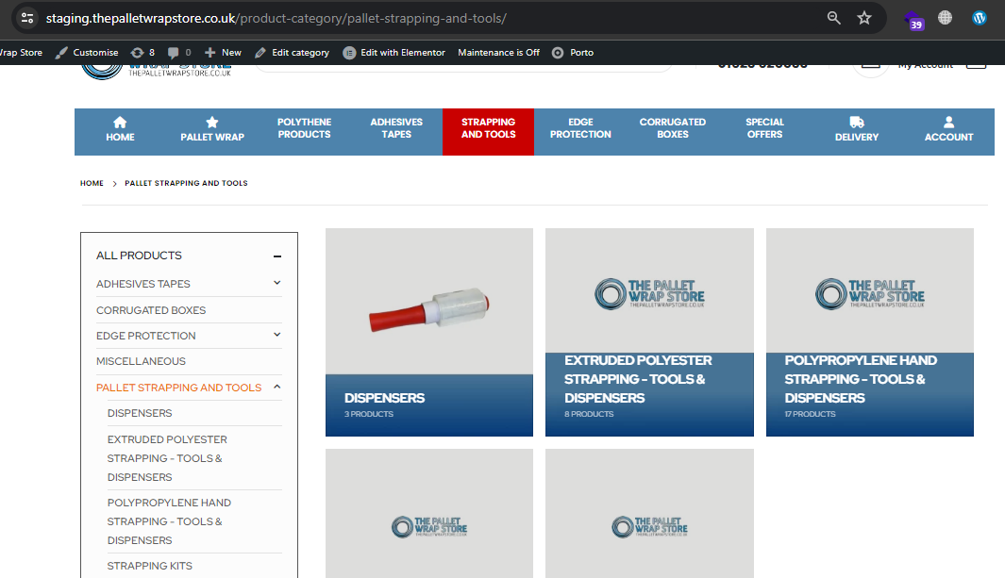Click Edit with Elementor

click(394, 53)
